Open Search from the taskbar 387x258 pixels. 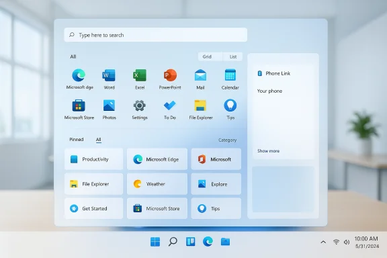click(173, 242)
